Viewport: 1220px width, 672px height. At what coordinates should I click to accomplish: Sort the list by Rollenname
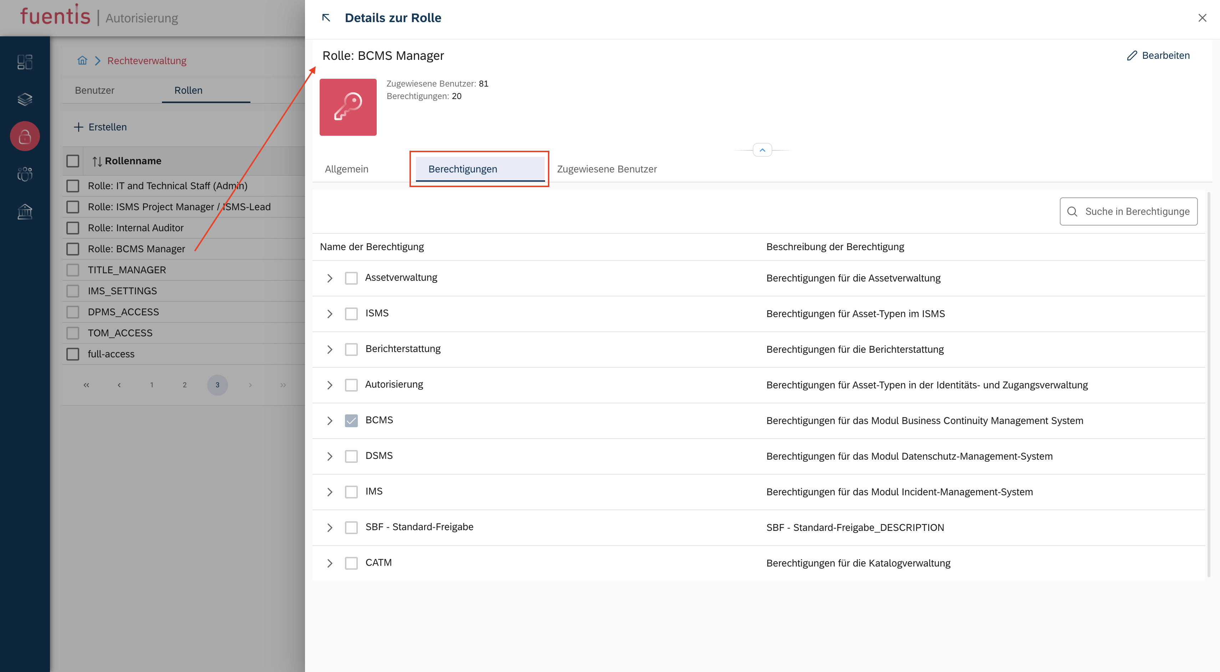click(x=97, y=161)
